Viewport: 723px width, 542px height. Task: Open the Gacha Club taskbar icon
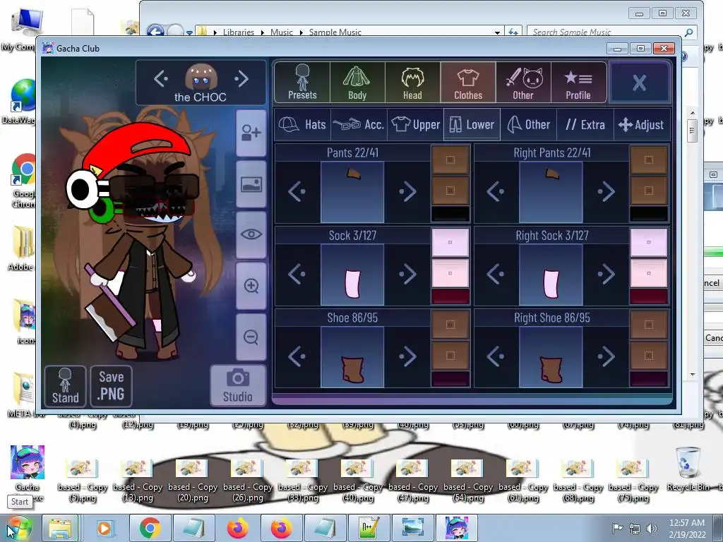coord(457,528)
